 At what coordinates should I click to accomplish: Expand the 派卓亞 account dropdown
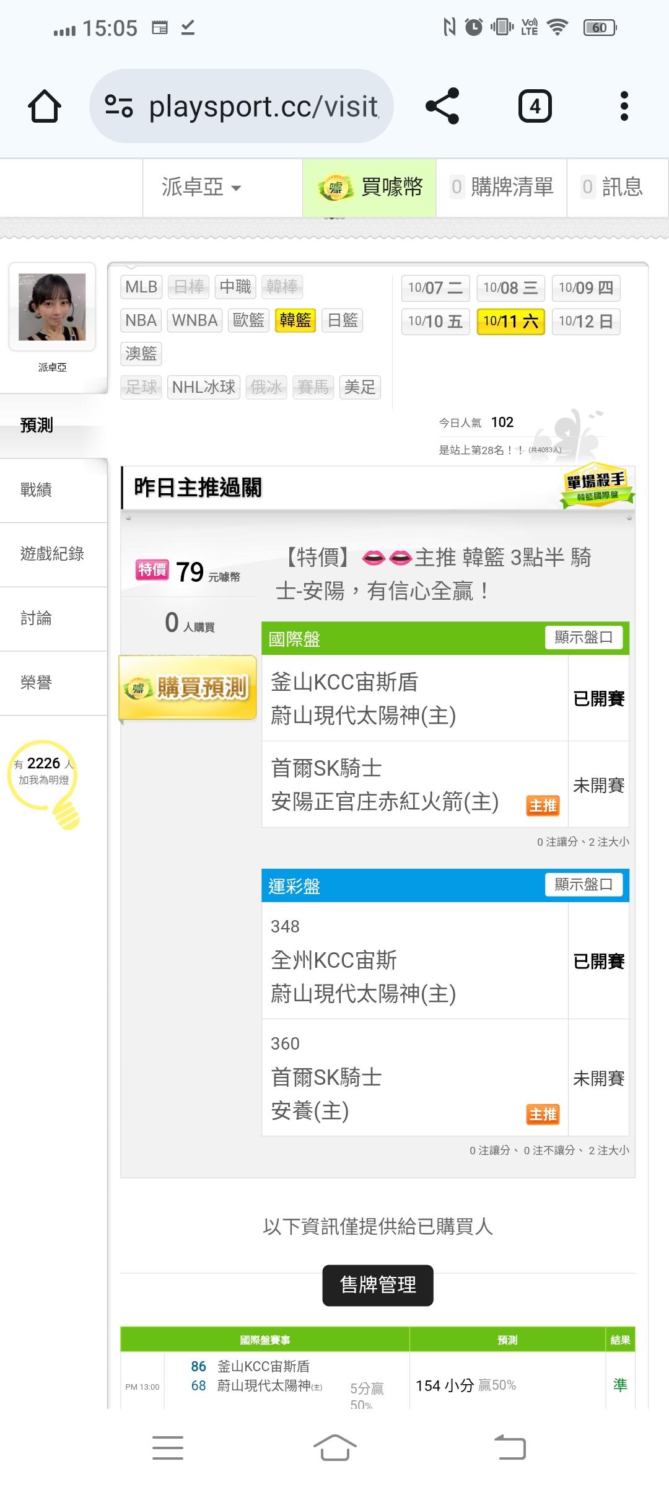tap(201, 187)
